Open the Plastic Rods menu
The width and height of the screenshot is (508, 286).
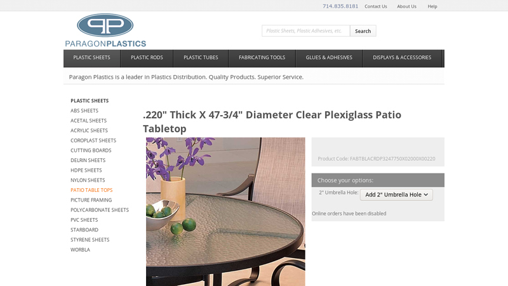(147, 58)
